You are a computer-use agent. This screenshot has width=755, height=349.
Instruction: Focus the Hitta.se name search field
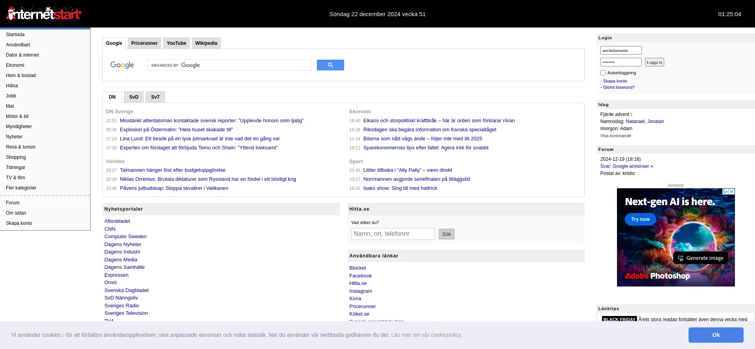click(x=393, y=234)
